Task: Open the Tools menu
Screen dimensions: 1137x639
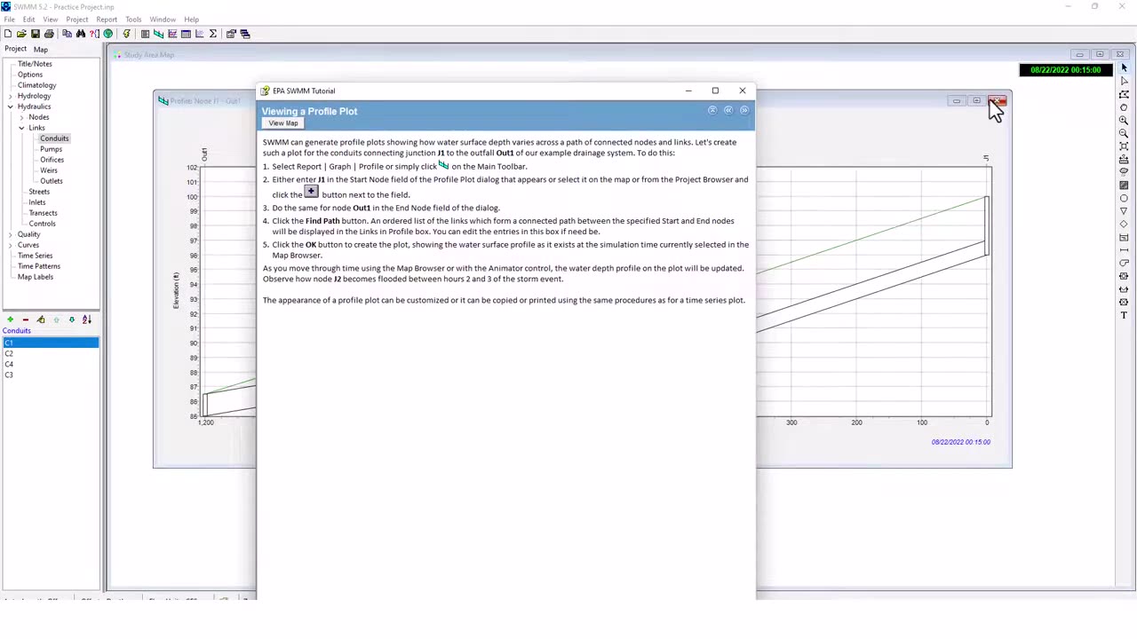Action: (x=133, y=19)
